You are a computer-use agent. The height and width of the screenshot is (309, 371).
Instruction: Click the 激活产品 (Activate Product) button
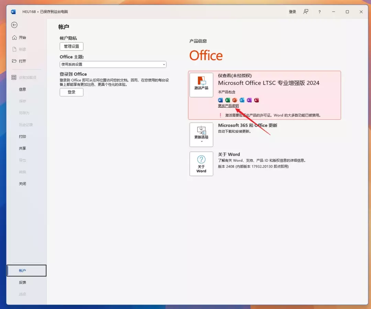click(x=201, y=85)
